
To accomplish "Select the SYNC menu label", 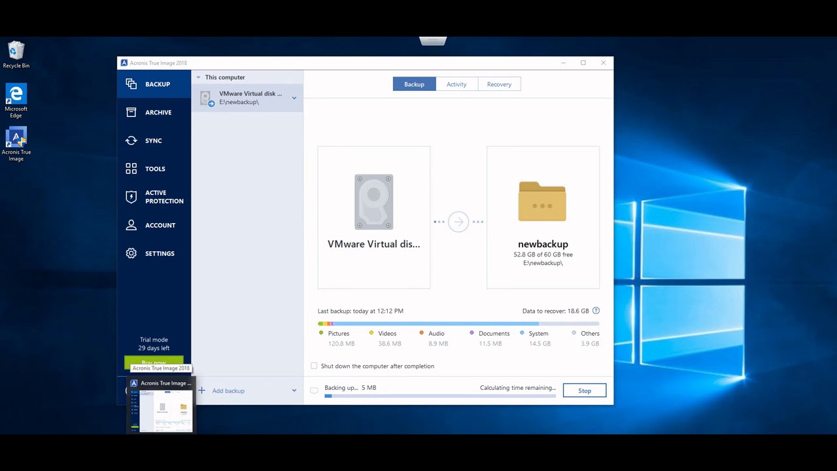I will 154,141.
